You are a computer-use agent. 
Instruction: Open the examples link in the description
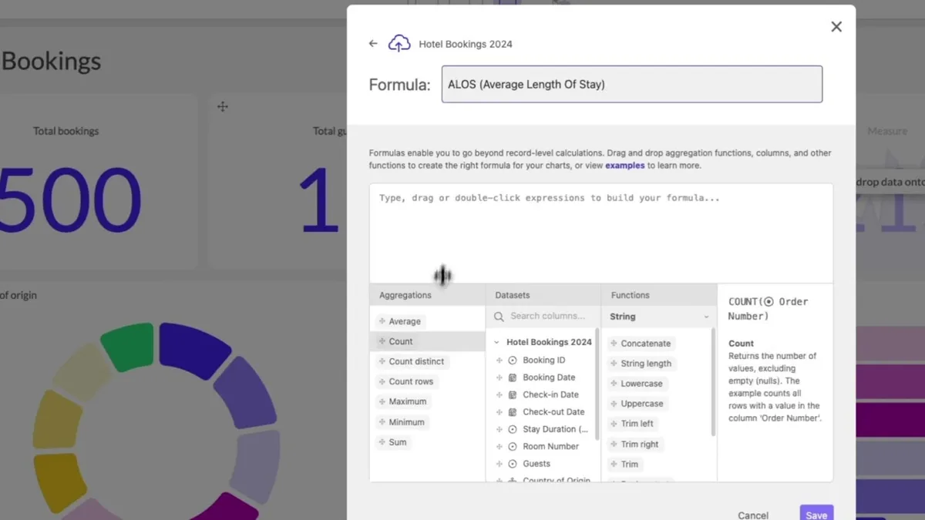click(x=625, y=166)
